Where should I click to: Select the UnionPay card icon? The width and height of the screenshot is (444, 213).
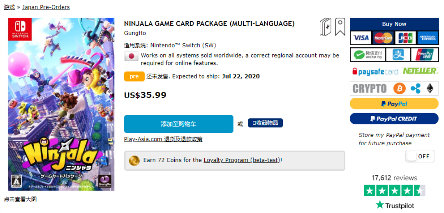(425, 55)
